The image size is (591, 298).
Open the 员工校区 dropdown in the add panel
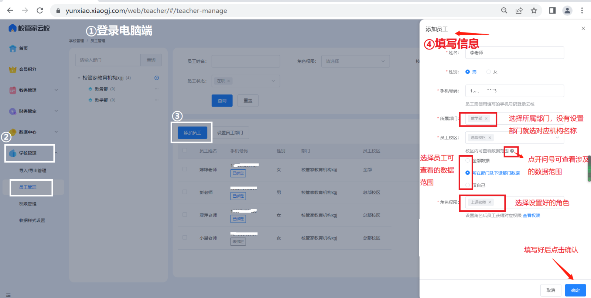515,138
